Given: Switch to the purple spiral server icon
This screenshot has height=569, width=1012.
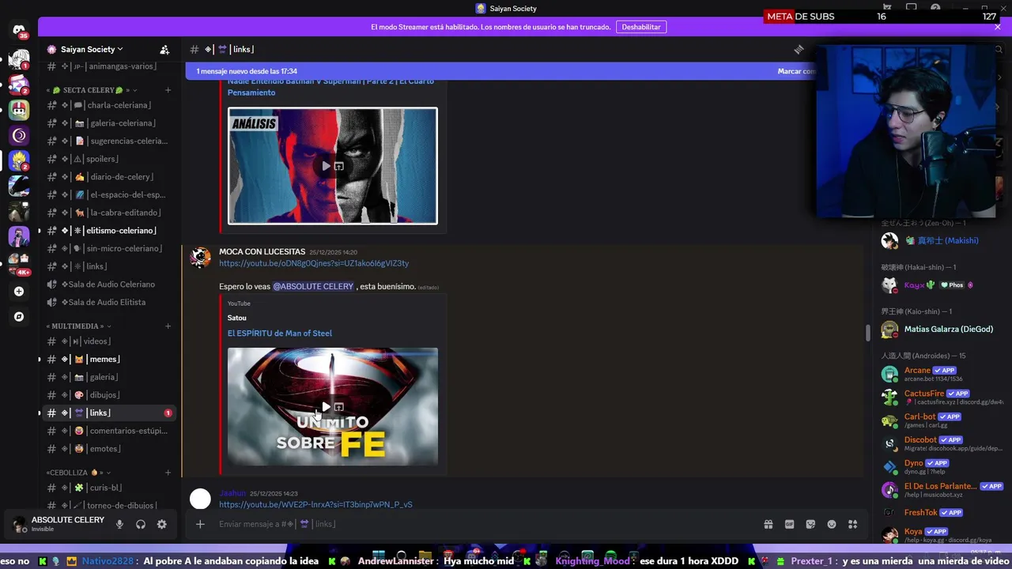Looking at the screenshot, I should pos(19,135).
